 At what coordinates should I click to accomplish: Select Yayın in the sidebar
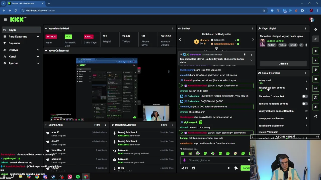coord(21,30)
